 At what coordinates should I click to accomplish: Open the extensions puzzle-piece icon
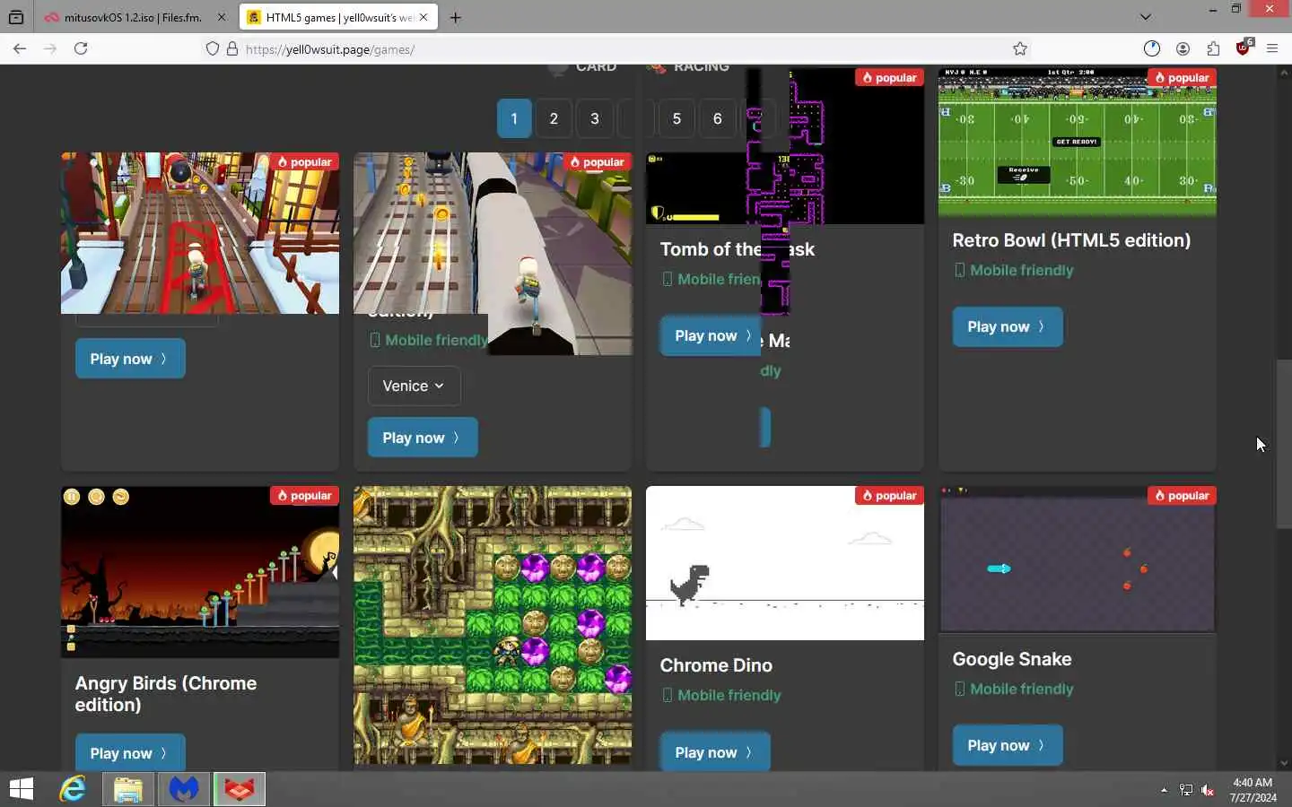(x=1213, y=48)
